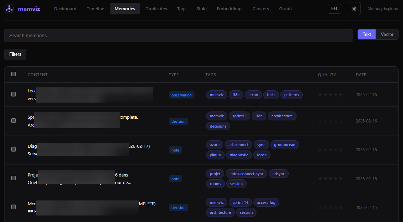Click the 'observation' type badge
The image size is (403, 222).
181,95
